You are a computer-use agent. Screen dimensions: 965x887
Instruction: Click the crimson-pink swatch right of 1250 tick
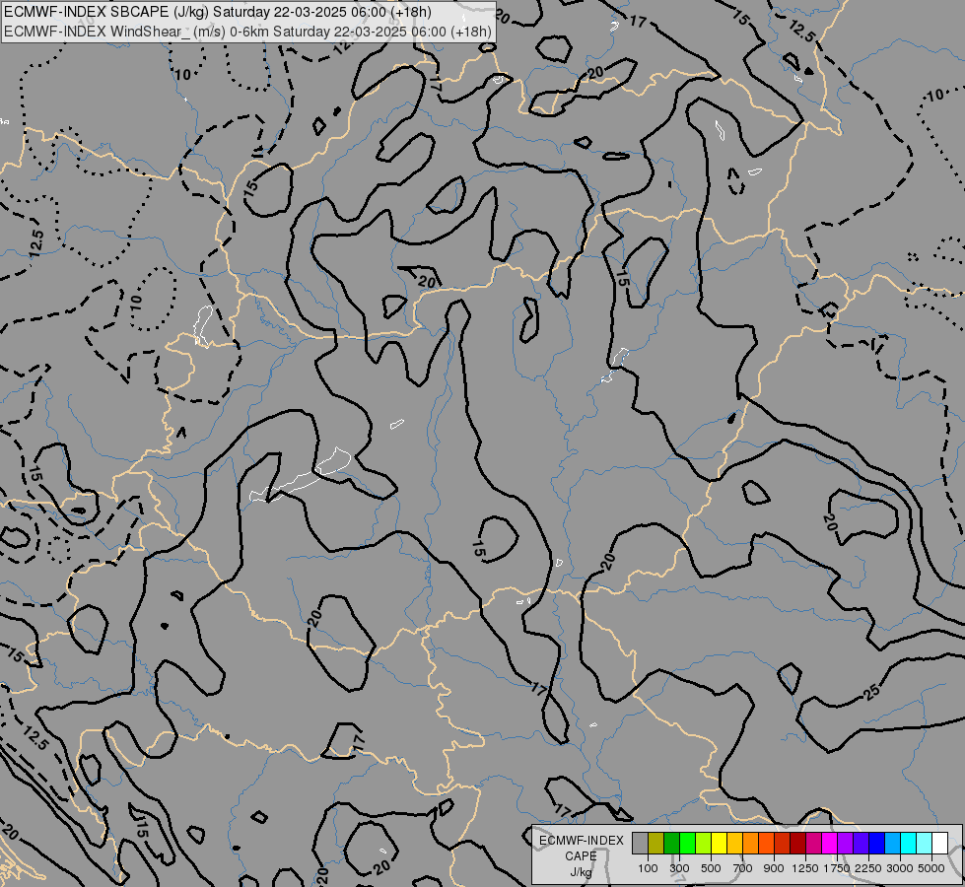click(x=813, y=844)
